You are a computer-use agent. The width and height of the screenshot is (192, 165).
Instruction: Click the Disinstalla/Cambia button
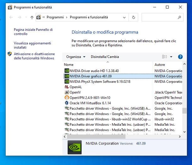coord(105,57)
